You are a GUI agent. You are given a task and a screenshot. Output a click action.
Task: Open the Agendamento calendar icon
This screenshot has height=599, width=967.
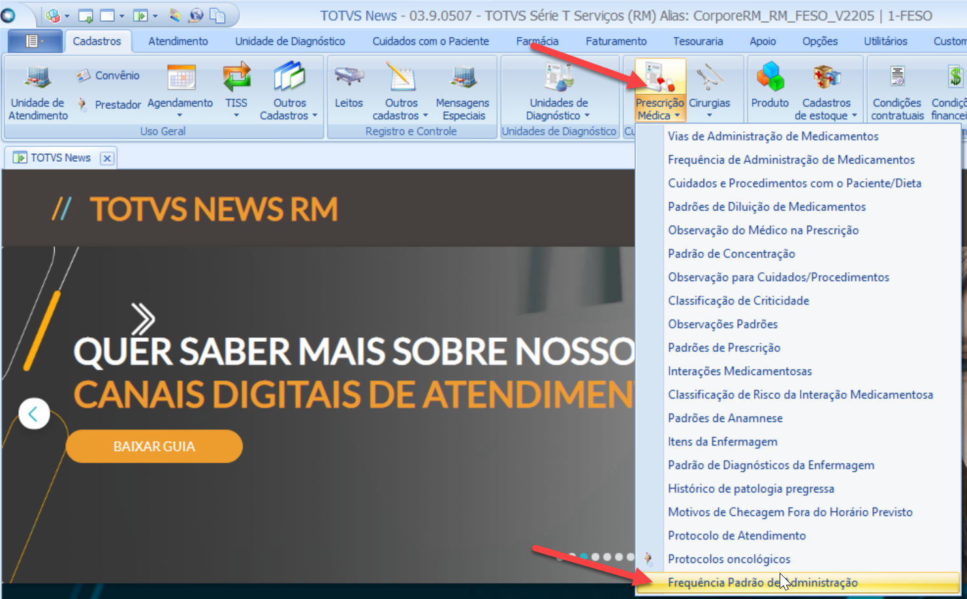pos(181,78)
